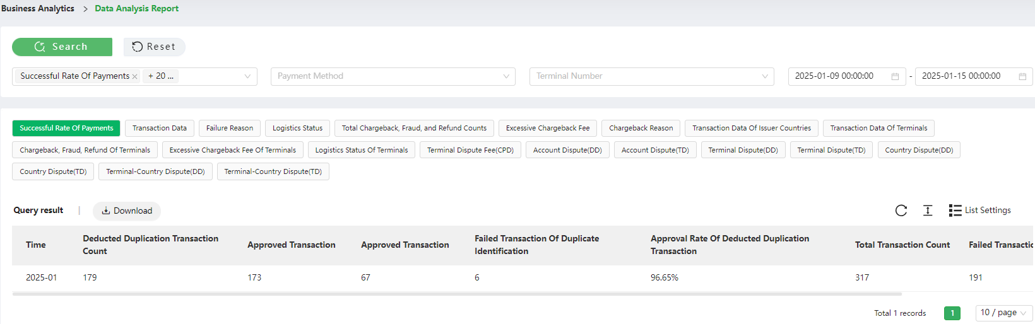Select Excessive Chargeback Fee Of Terminals tab

tap(232, 150)
